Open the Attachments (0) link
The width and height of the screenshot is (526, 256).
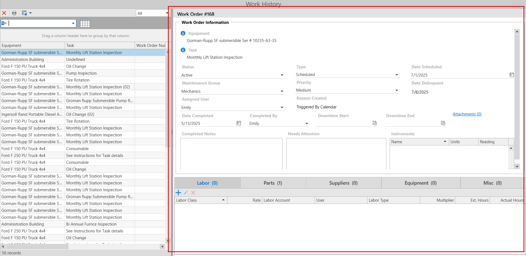467,114
